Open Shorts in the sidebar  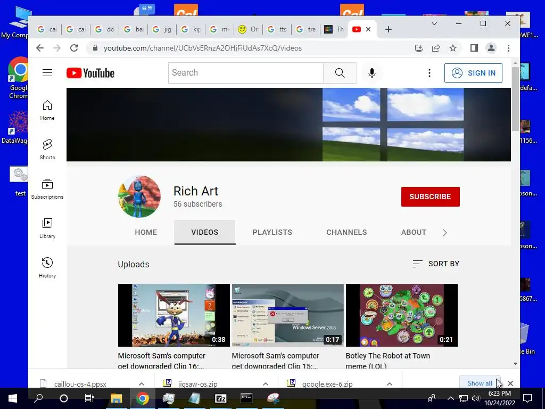click(x=47, y=150)
